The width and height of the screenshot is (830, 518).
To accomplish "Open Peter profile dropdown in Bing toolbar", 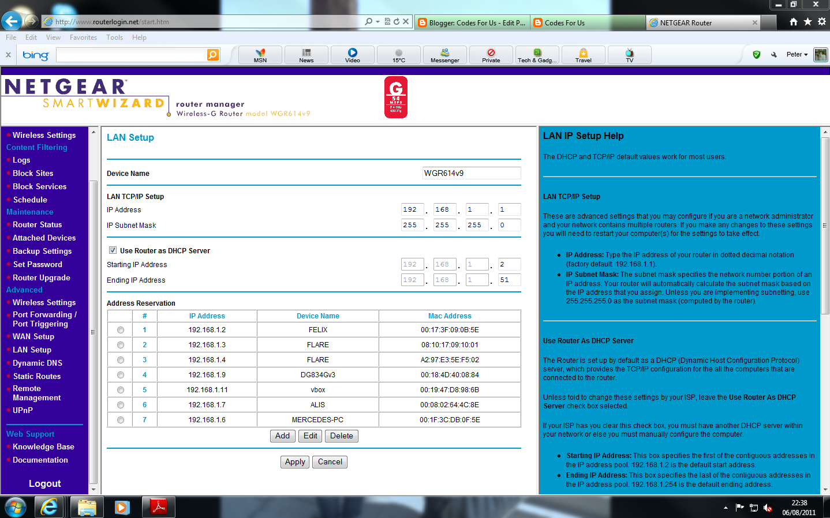I will 797,55.
